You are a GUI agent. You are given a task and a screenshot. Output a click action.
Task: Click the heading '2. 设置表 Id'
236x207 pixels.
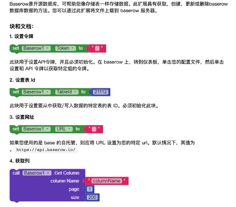(22, 80)
